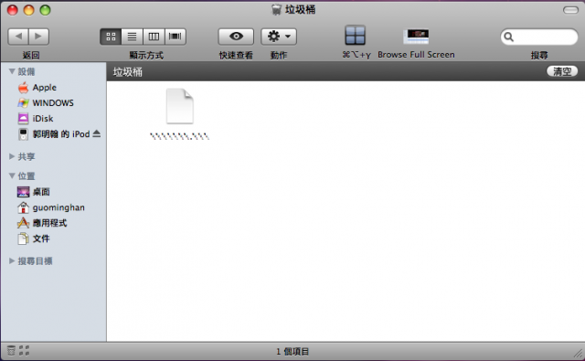Viewport: 585px width, 361px height.
Task: Click the iPod device icon
Action: [x=23, y=134]
